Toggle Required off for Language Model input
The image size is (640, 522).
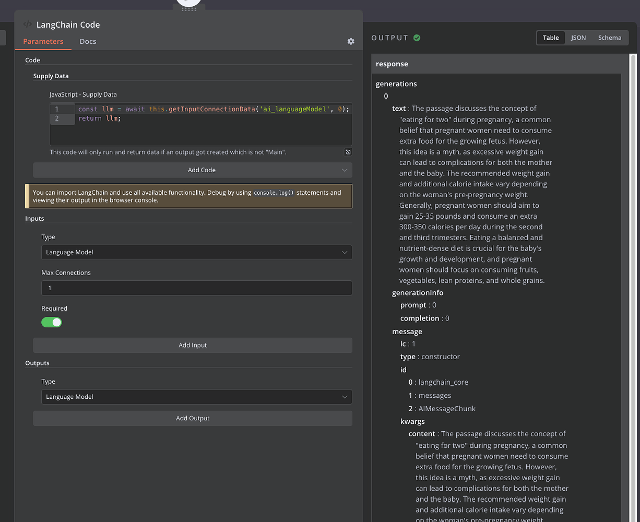[51, 323]
